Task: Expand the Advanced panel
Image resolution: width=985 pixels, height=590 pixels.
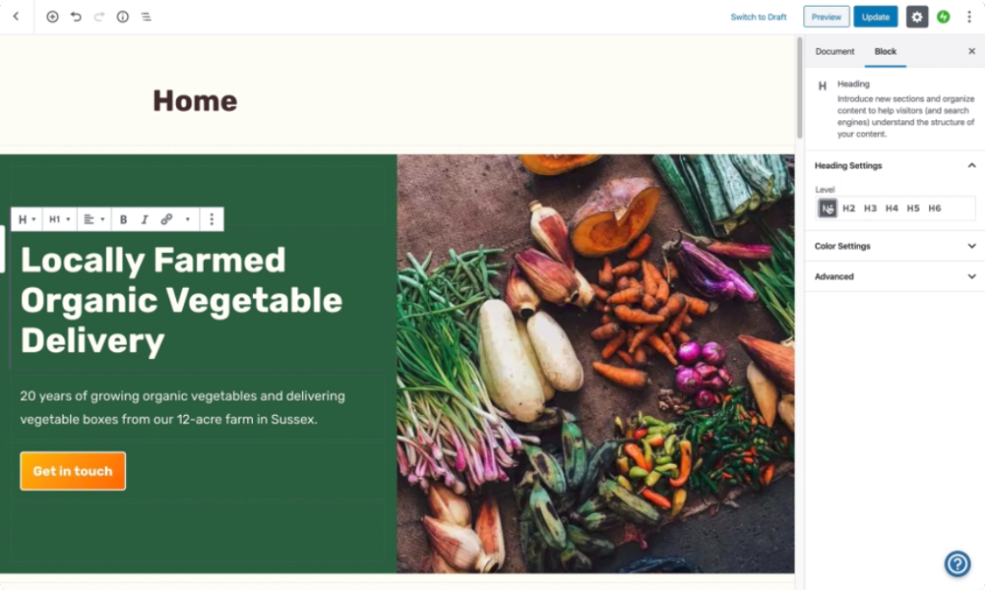Action: point(896,276)
